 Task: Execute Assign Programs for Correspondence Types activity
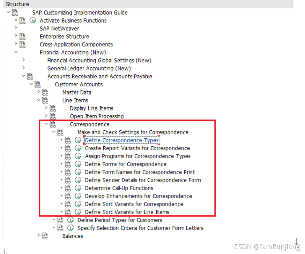coord(78,156)
